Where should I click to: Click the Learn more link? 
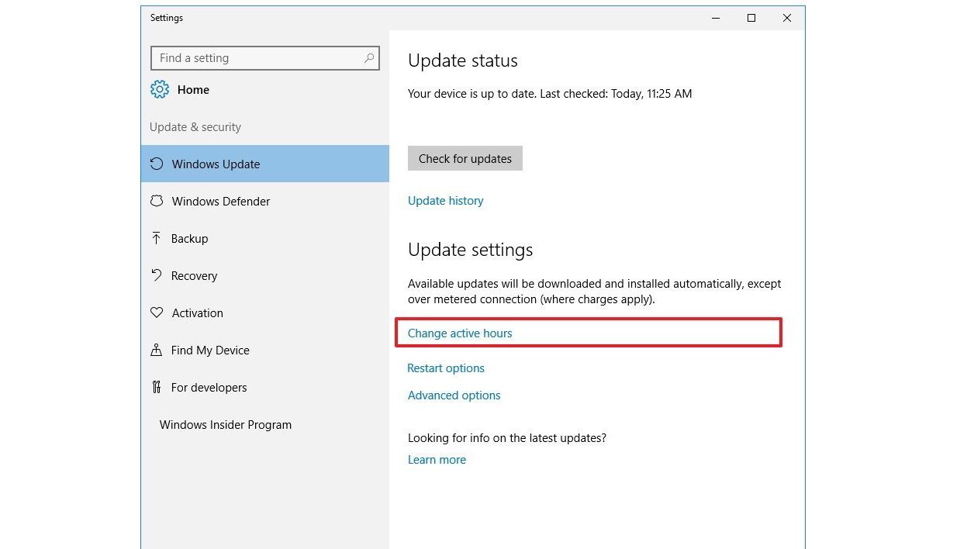point(437,460)
